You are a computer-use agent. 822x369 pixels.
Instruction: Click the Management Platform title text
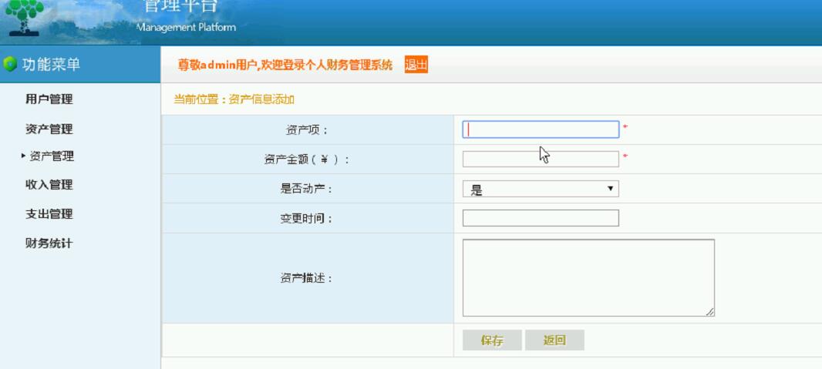(186, 27)
